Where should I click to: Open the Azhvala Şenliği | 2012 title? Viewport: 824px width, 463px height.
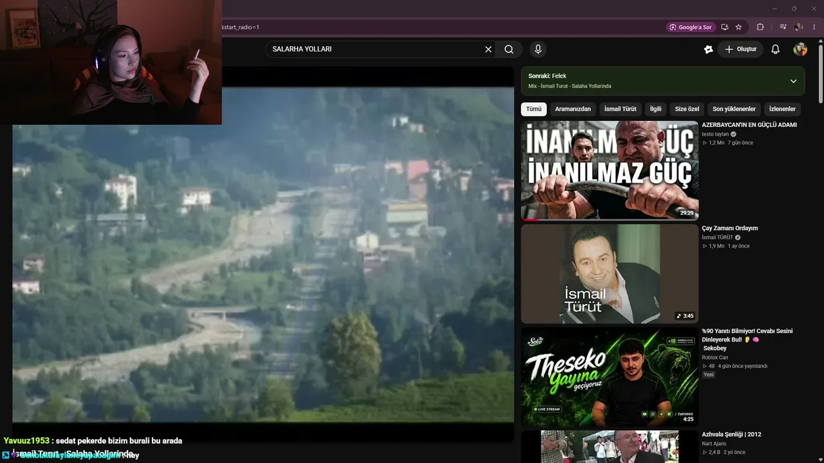731,435
